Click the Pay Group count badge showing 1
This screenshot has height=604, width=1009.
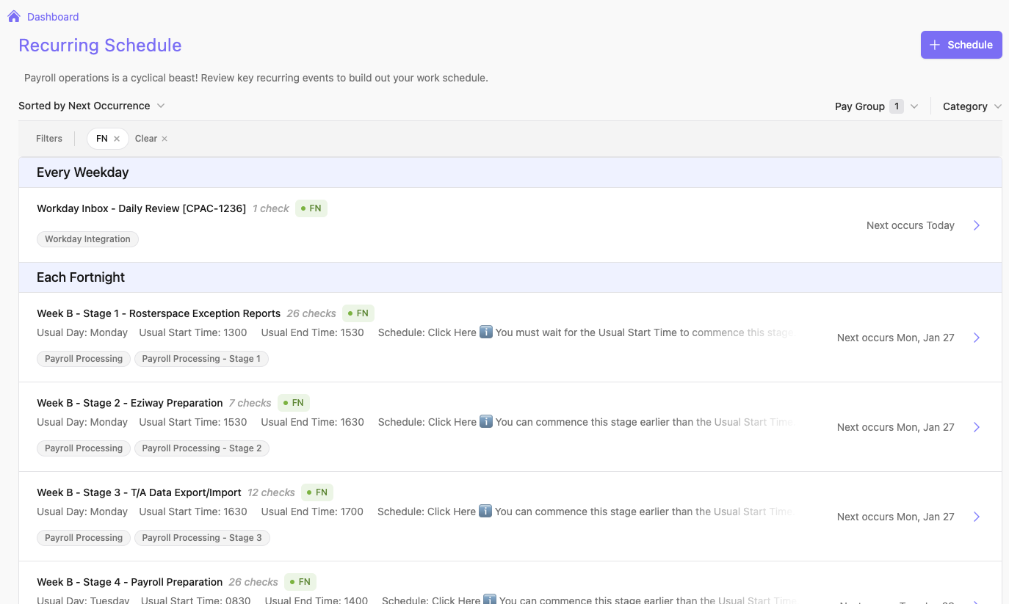[x=896, y=106]
